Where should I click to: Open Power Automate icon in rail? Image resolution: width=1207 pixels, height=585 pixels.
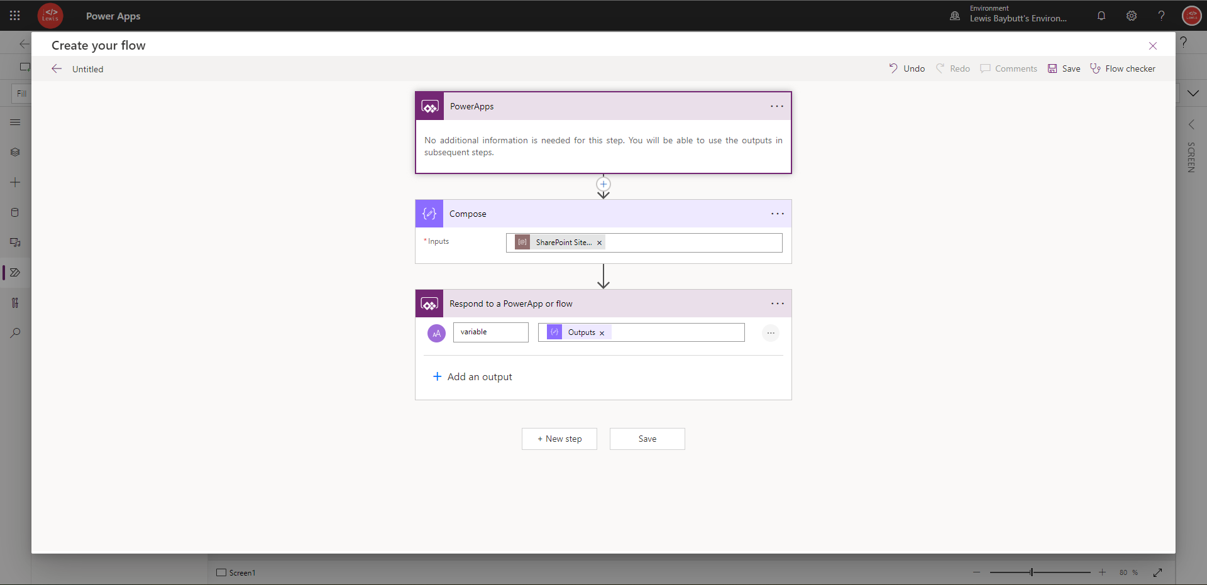point(15,273)
